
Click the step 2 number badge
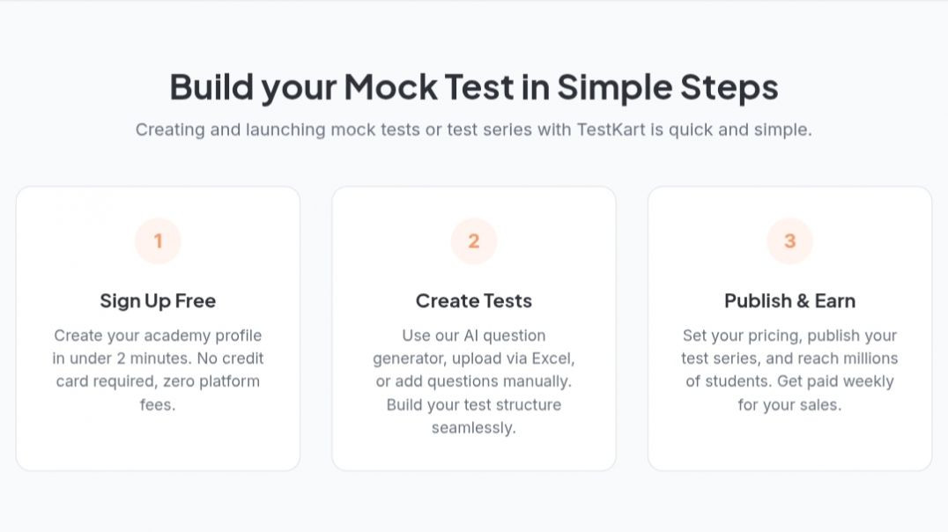click(474, 240)
